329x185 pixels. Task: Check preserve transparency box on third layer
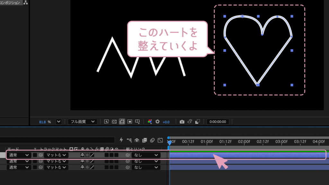click(x=35, y=167)
